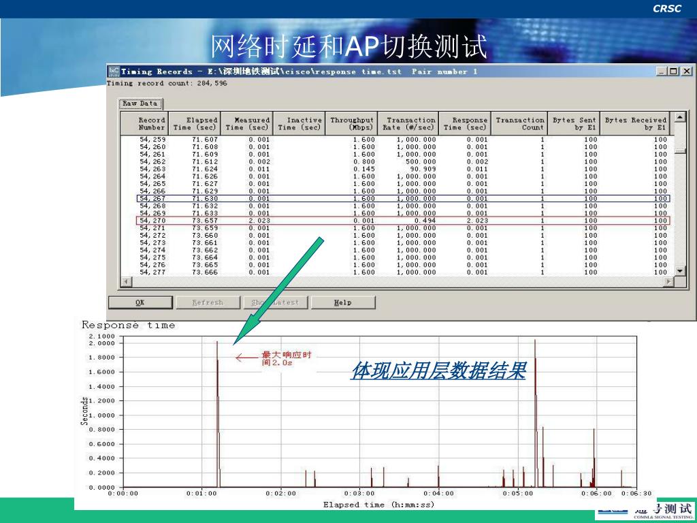Image resolution: width=697 pixels, height=523 pixels.
Task: Click the 网络时延和AP切换测试 slide title
Action: pyautogui.click(x=348, y=46)
